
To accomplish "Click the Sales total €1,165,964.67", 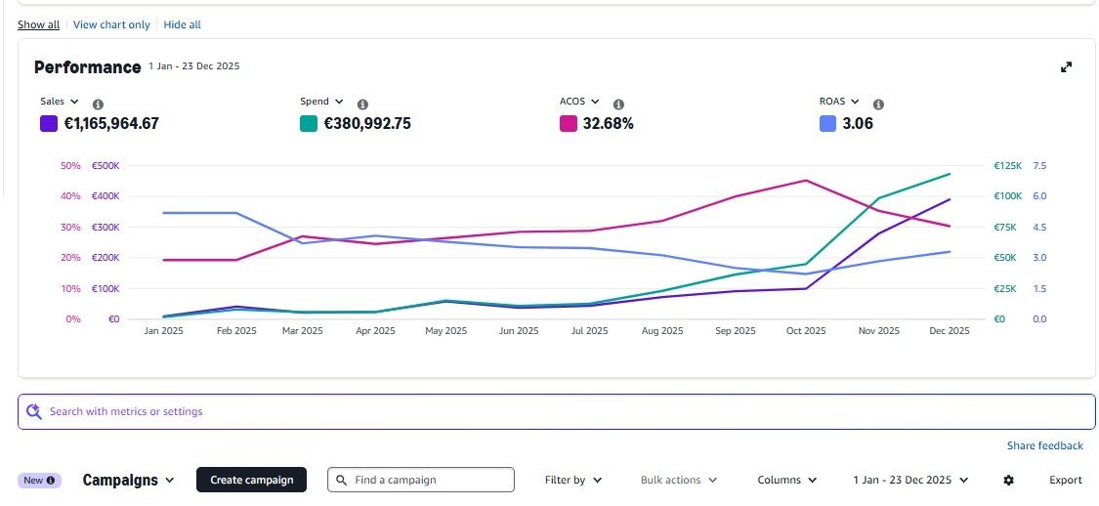I will pos(111,124).
